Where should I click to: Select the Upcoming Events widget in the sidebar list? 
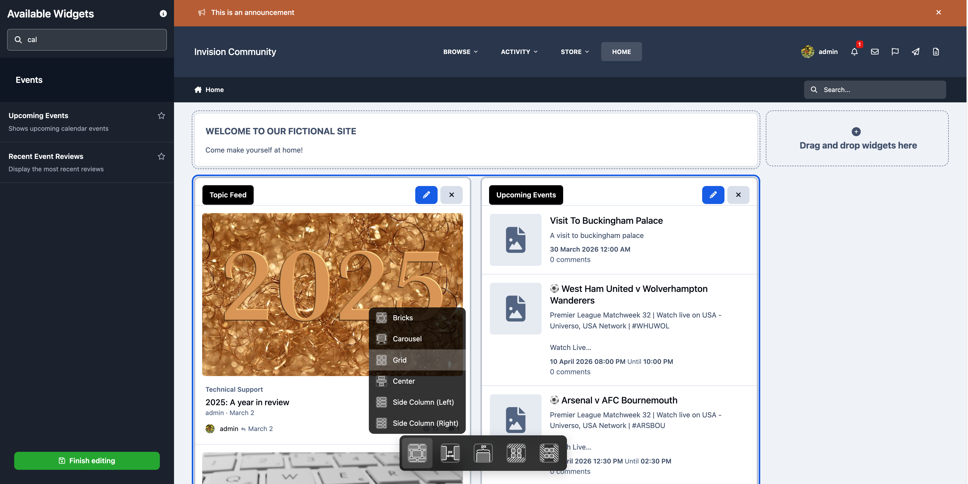[x=87, y=122]
